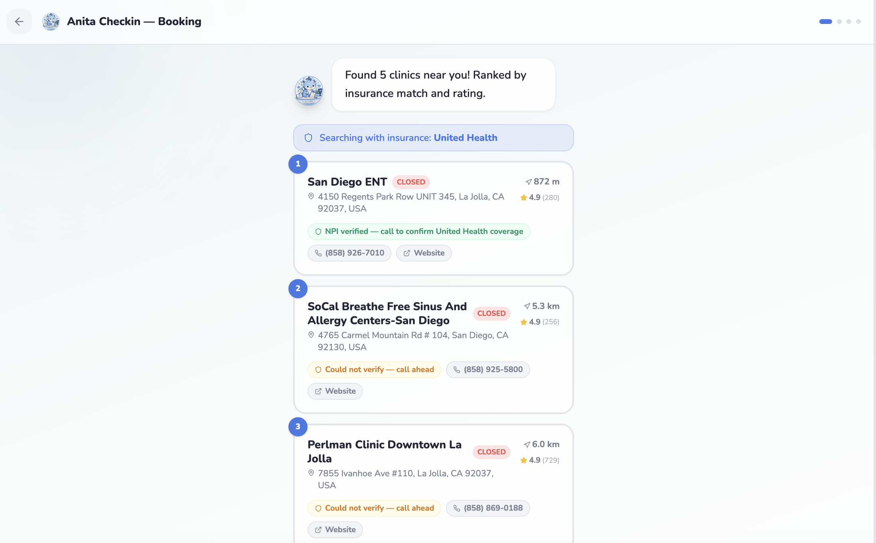
Task: Click CLOSED status badge on SoCal Breathe Free
Action: (x=491, y=313)
